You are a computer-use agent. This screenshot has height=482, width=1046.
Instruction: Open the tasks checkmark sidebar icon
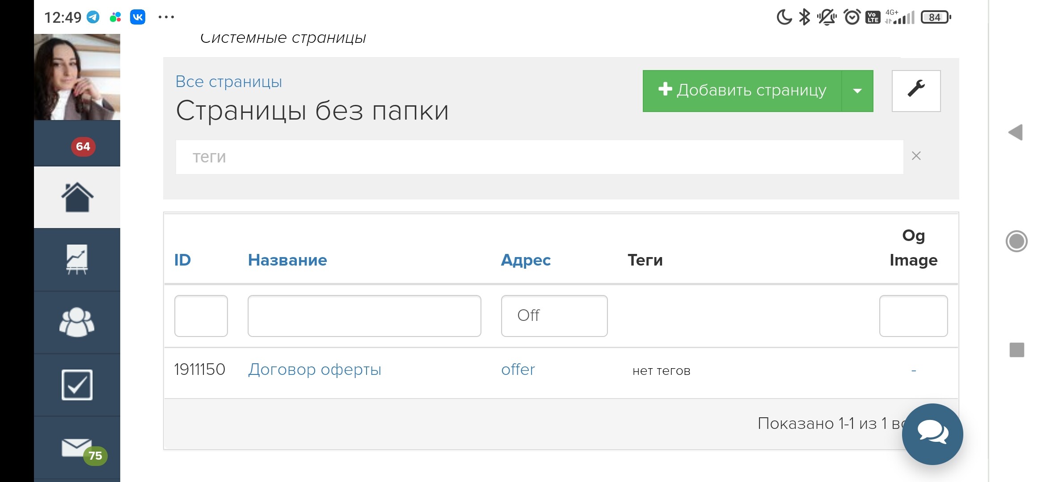coord(77,385)
